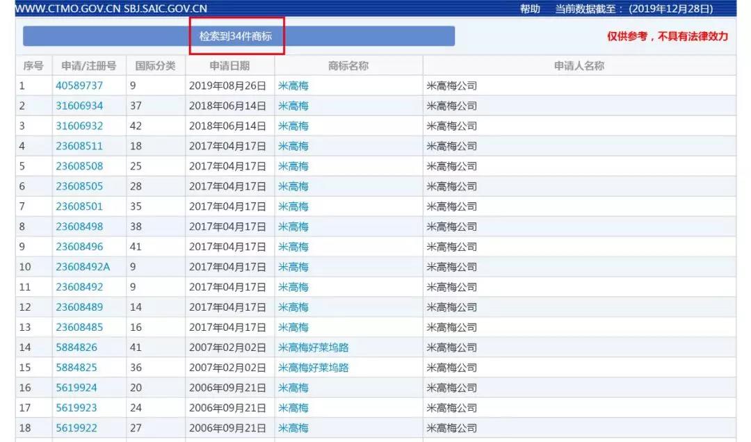Viewport: 751px width, 442px height.
Task: Click 米高梅公司 applicant in row 18
Action: pyautogui.click(x=452, y=427)
